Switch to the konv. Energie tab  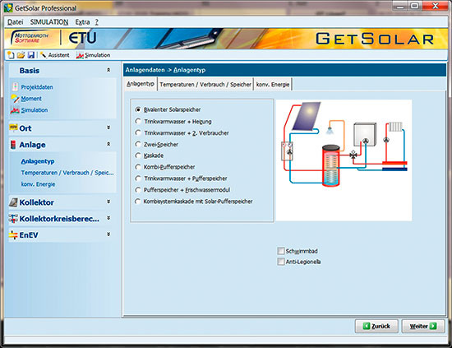(273, 85)
